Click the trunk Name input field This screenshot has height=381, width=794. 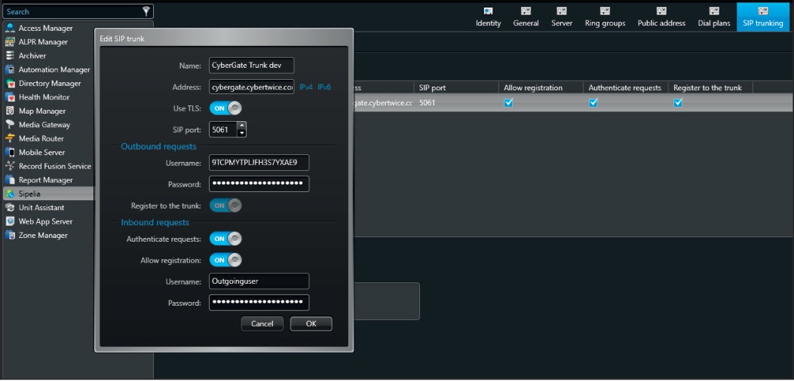click(251, 66)
